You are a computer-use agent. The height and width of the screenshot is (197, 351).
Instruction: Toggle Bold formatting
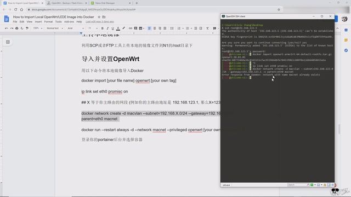[103, 28]
